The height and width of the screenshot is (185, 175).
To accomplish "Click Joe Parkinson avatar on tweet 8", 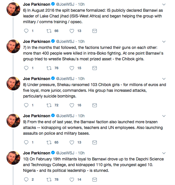I will (13, 83).
